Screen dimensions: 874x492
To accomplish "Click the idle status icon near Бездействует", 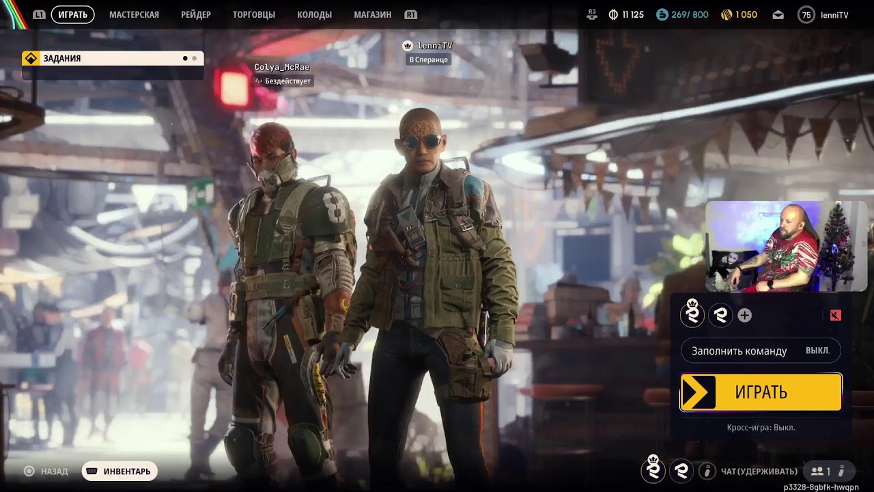I will (x=258, y=81).
